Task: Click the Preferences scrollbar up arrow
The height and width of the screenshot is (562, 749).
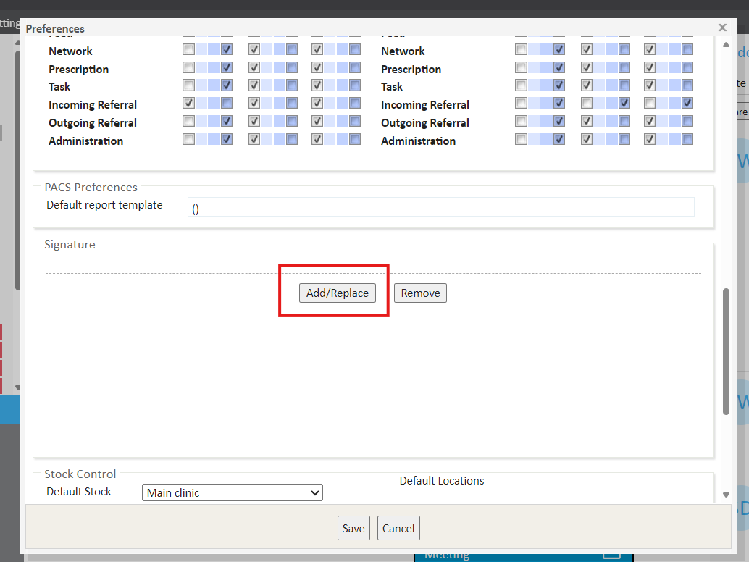Action: click(x=727, y=45)
